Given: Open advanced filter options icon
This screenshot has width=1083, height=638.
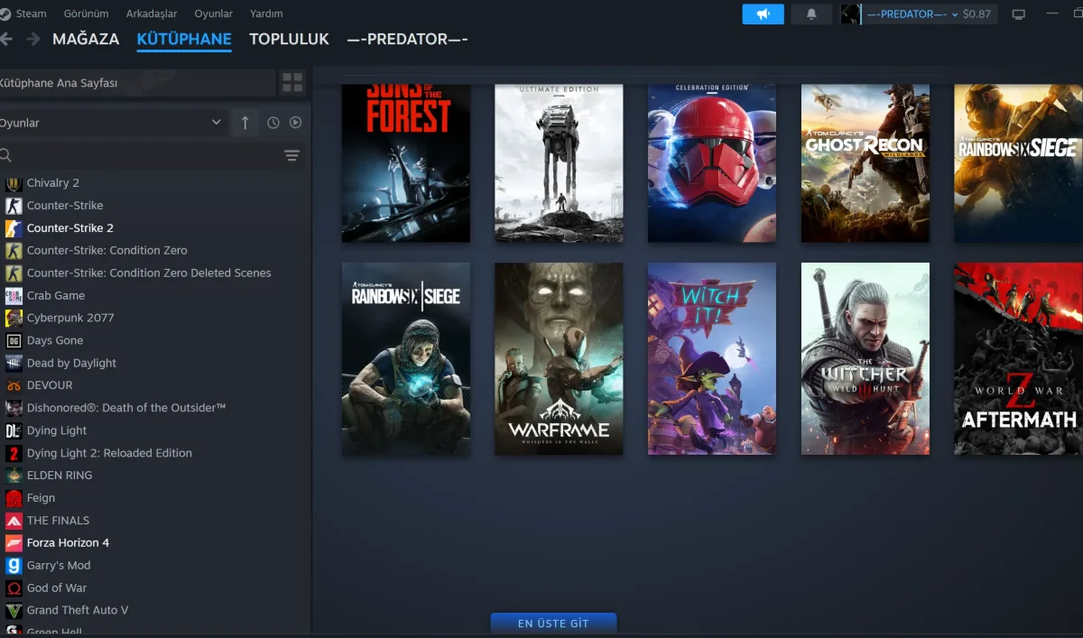Looking at the screenshot, I should (x=292, y=156).
